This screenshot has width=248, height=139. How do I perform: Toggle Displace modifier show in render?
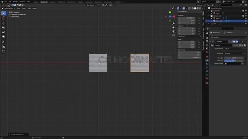point(237,42)
